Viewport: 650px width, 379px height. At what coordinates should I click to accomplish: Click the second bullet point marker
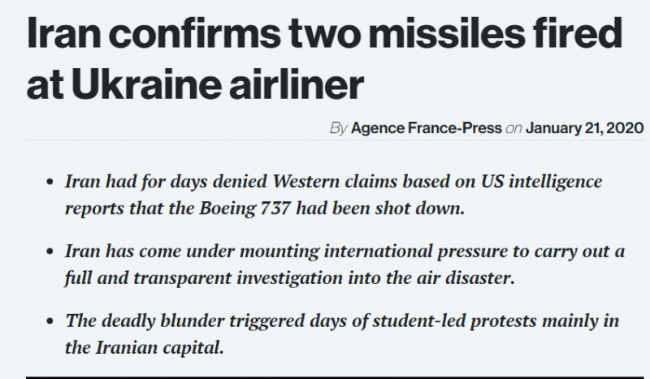click(x=50, y=252)
